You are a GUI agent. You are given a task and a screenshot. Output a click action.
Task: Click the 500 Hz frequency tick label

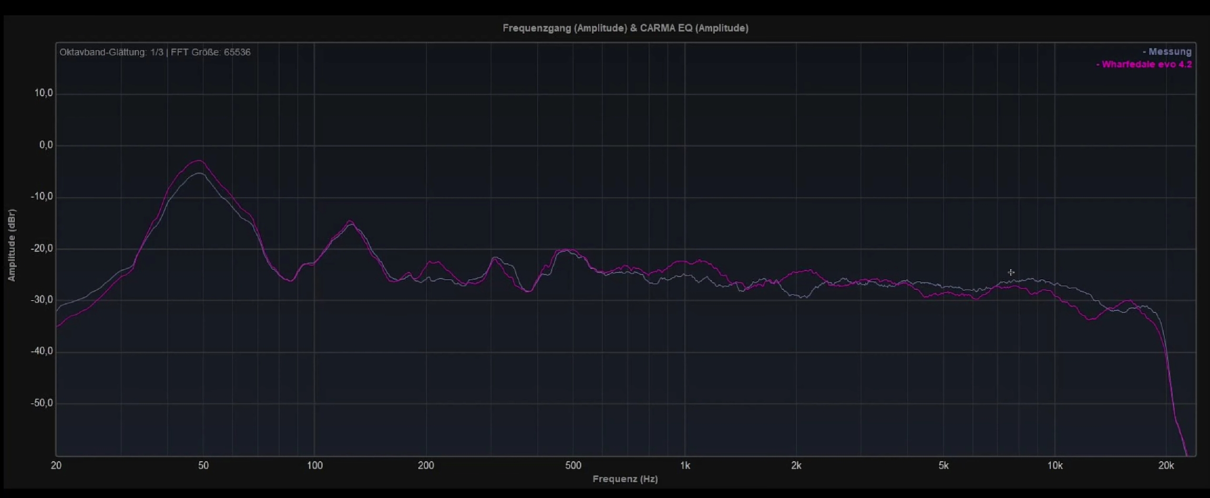coord(573,465)
